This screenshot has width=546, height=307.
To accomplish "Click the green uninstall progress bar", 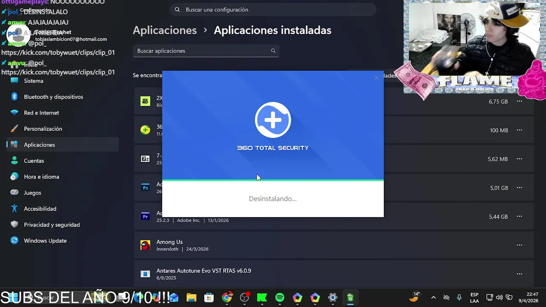I will point(273,180).
